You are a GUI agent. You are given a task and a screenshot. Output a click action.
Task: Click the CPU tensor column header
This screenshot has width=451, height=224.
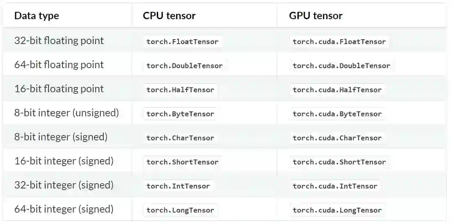tap(169, 16)
